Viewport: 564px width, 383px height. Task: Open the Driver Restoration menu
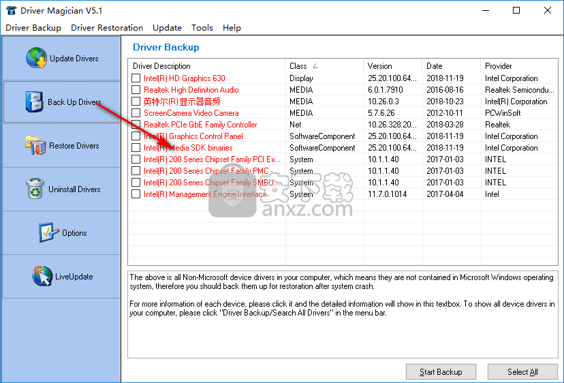coord(107,28)
